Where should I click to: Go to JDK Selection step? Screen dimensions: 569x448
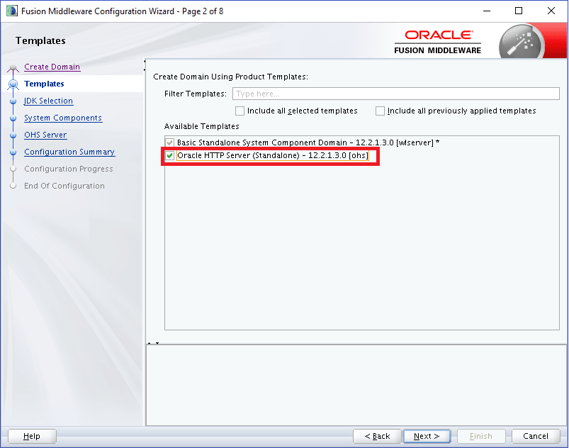tap(48, 101)
